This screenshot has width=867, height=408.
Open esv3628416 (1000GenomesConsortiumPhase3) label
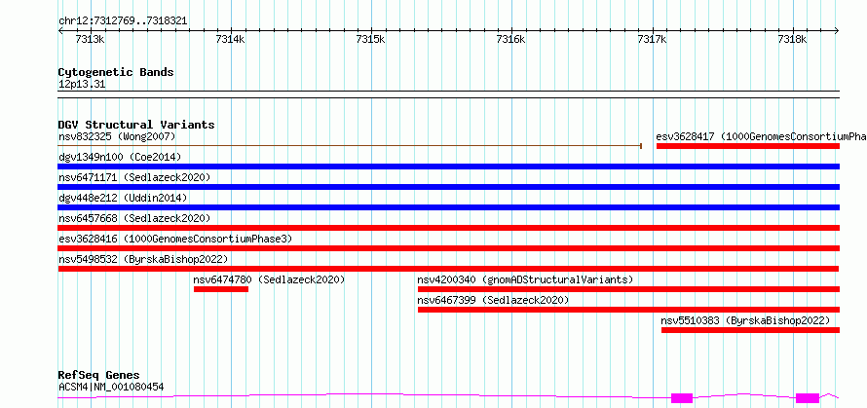tap(175, 239)
